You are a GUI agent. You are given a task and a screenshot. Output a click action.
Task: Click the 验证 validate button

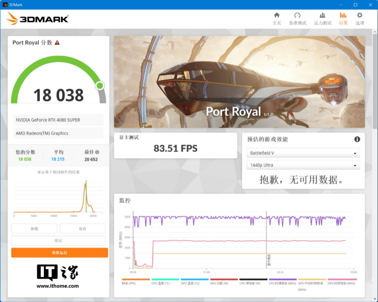58,241
